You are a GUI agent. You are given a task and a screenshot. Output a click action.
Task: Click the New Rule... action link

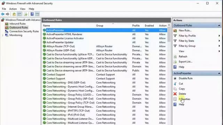185,31
